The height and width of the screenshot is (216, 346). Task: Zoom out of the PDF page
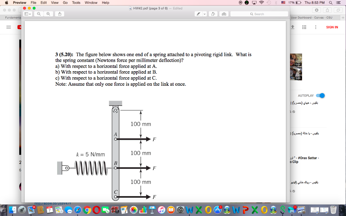pos(39,14)
